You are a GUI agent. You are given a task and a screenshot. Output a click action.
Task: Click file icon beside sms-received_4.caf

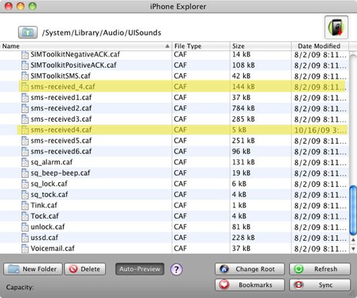25,87
